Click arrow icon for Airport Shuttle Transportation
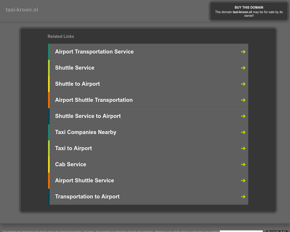This screenshot has width=290, height=232. tap(243, 100)
